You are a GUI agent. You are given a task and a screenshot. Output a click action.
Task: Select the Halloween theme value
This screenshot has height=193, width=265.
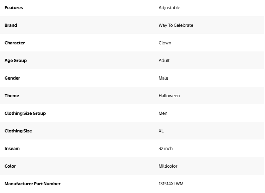pos(169,96)
